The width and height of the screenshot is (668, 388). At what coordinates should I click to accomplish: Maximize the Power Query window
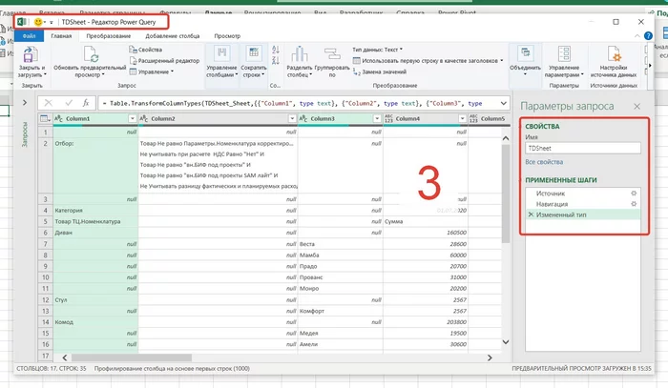pos(616,22)
